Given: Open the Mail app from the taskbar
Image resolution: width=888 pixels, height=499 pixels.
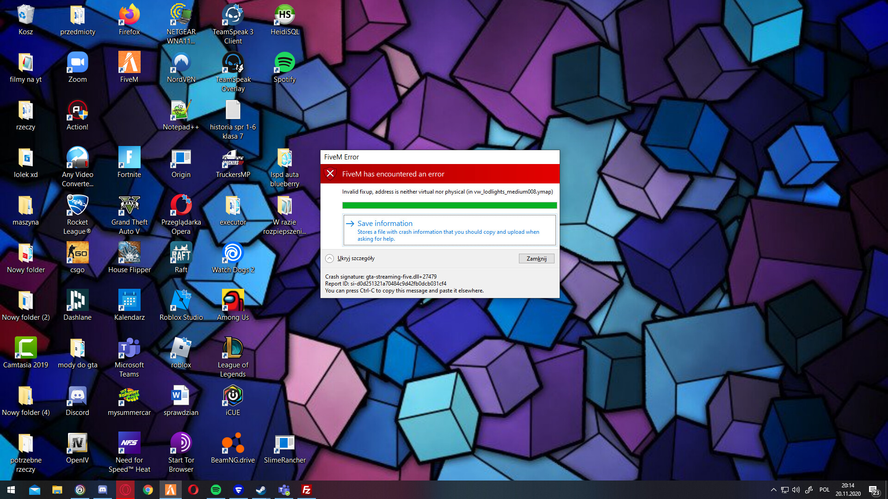Looking at the screenshot, I should click(35, 490).
